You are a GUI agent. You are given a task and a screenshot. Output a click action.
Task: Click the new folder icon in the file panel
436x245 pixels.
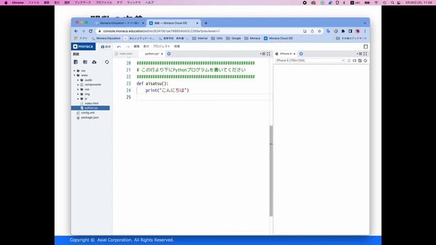click(85, 62)
